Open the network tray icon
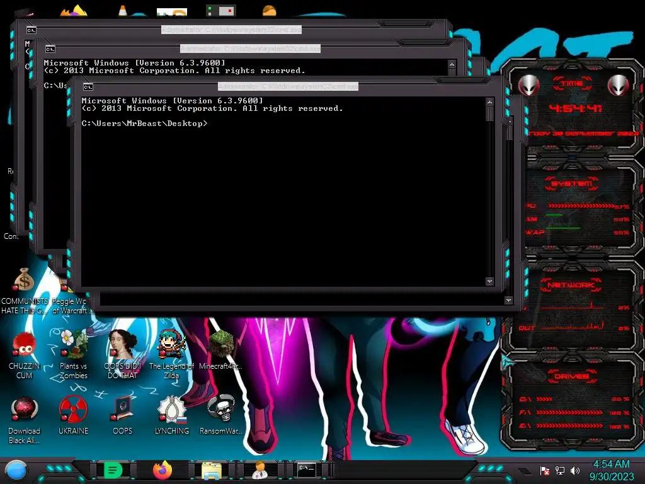This screenshot has height=484, width=645. [x=560, y=470]
